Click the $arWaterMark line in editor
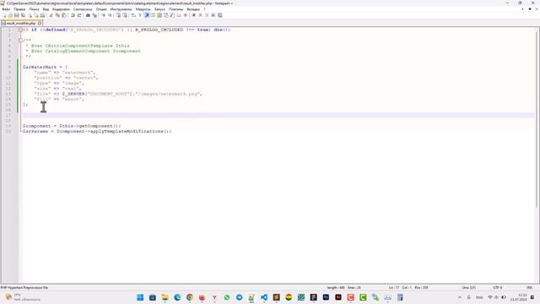The height and width of the screenshot is (304, 540). coord(45,67)
